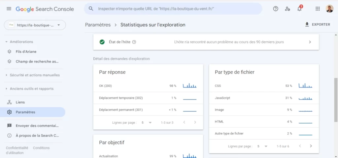Click the info icon for À propos
Viewport: 338px width, 158px height.
[x=9, y=135]
